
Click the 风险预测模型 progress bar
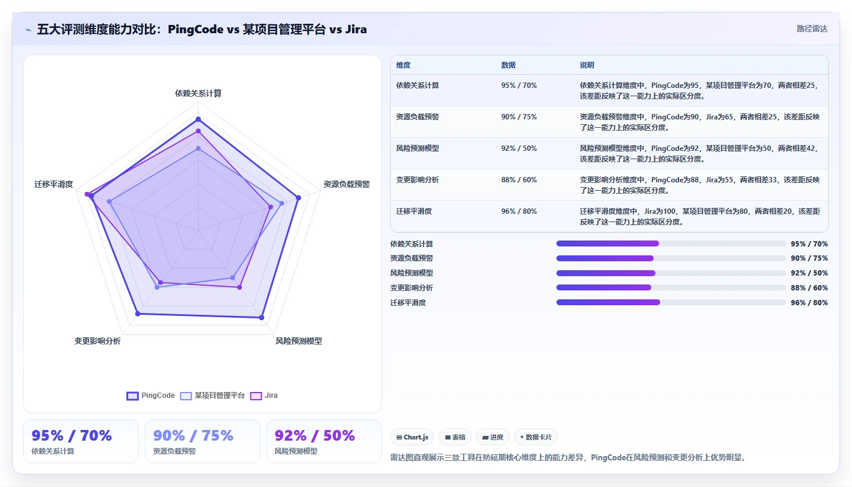pyautogui.click(x=671, y=273)
